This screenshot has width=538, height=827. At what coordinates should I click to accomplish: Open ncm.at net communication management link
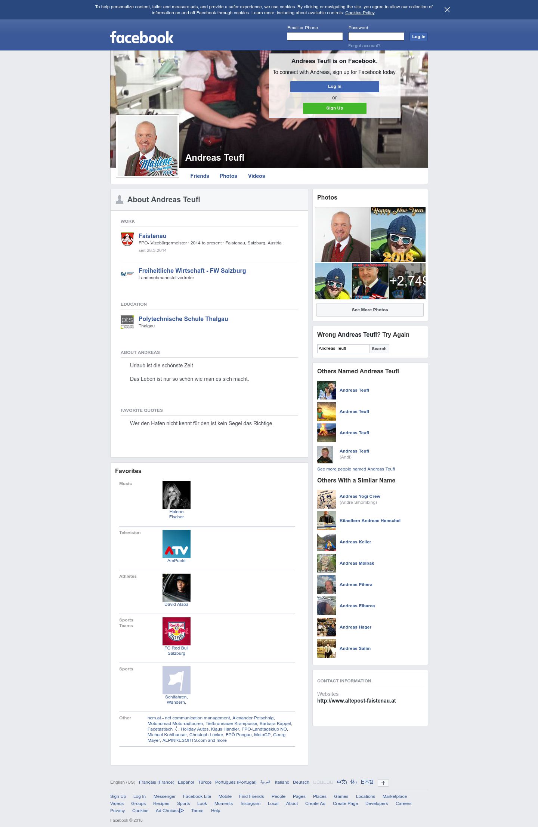click(189, 718)
